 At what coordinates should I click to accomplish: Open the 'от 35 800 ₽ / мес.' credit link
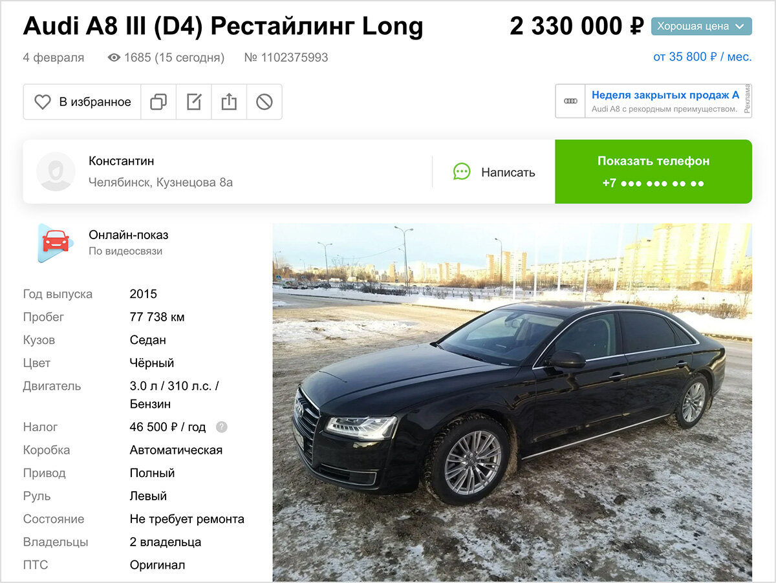[x=702, y=57]
